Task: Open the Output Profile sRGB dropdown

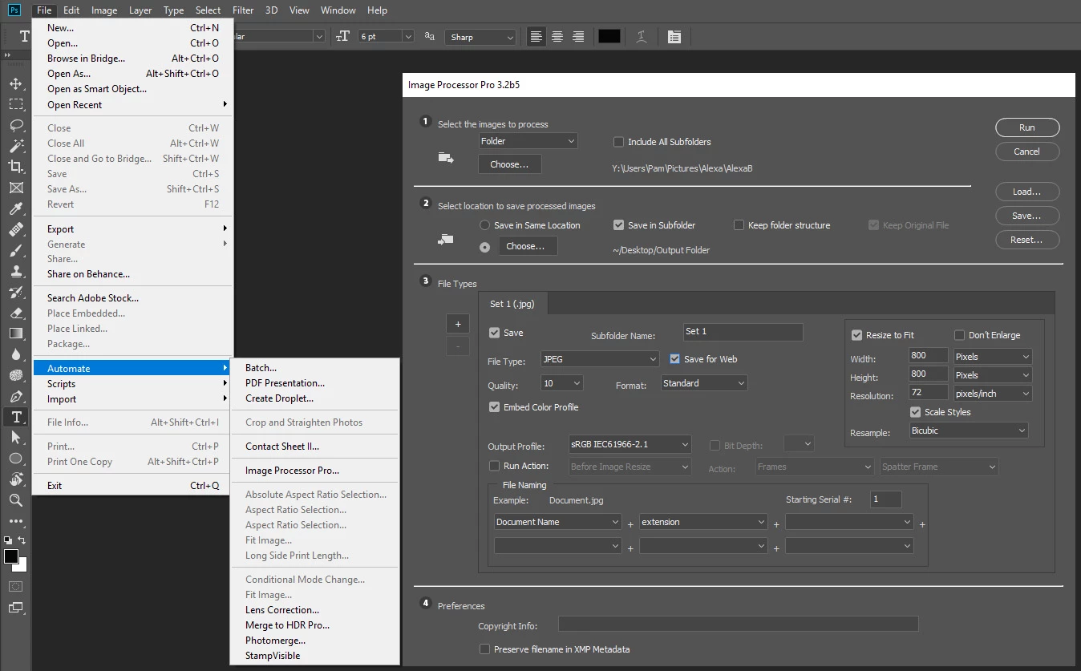Action: [x=630, y=443]
